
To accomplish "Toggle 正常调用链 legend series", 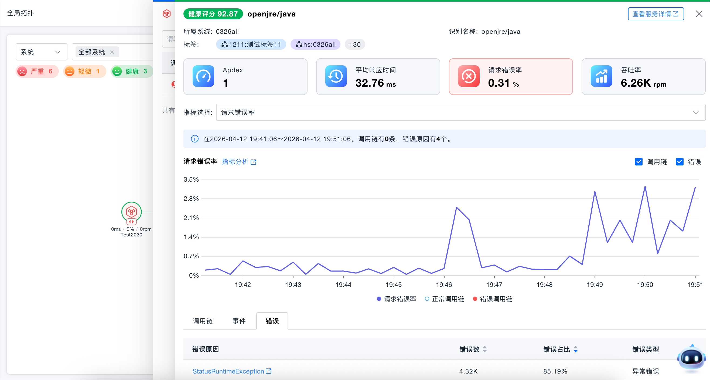I will point(444,299).
